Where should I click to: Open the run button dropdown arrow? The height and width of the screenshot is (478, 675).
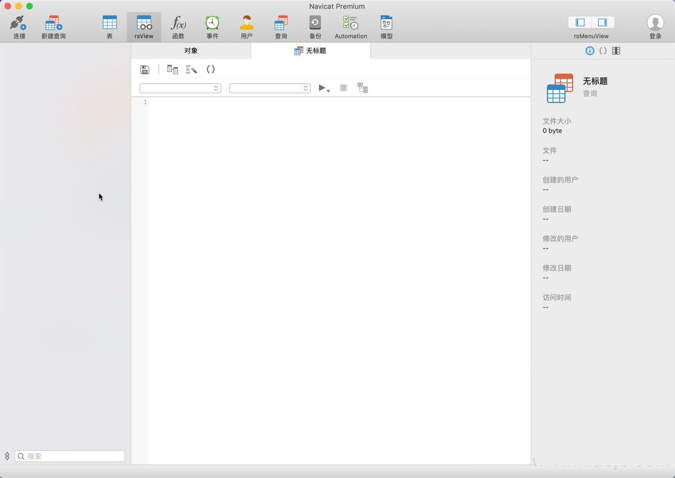coord(328,90)
